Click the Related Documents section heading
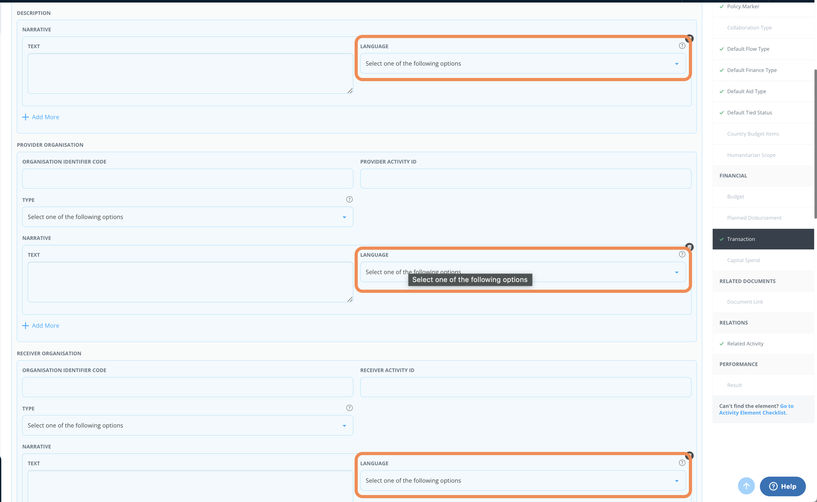817x502 pixels. click(747, 281)
